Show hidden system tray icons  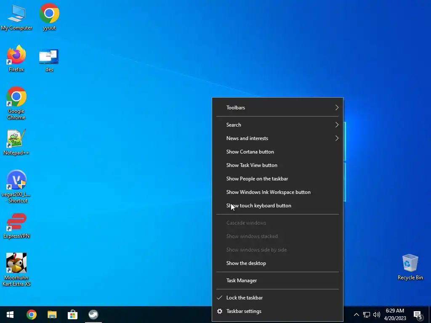[x=356, y=315]
